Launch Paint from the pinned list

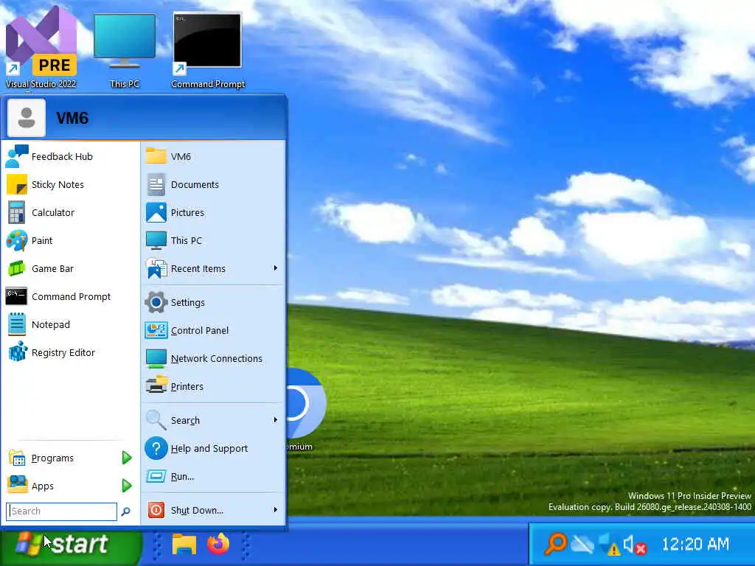[70, 240]
